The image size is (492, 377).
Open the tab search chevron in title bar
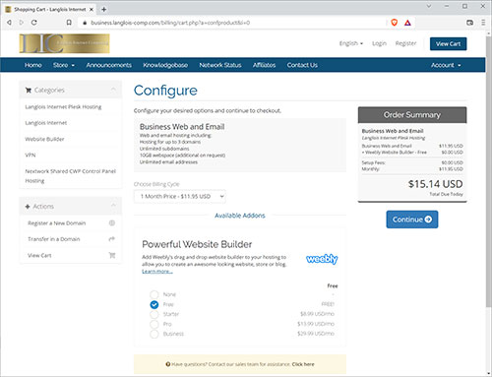[429, 6]
